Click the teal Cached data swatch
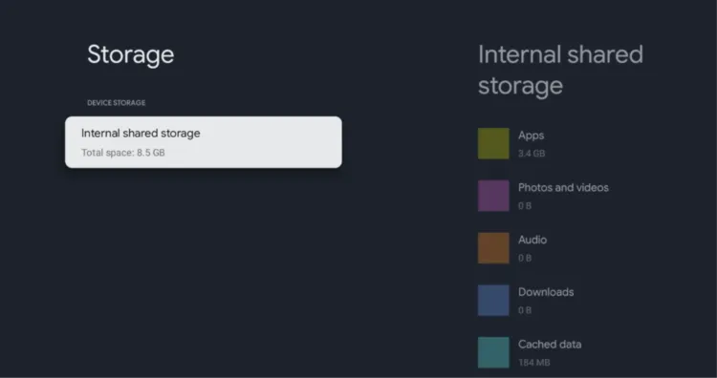This screenshot has width=717, height=378. pos(493,352)
